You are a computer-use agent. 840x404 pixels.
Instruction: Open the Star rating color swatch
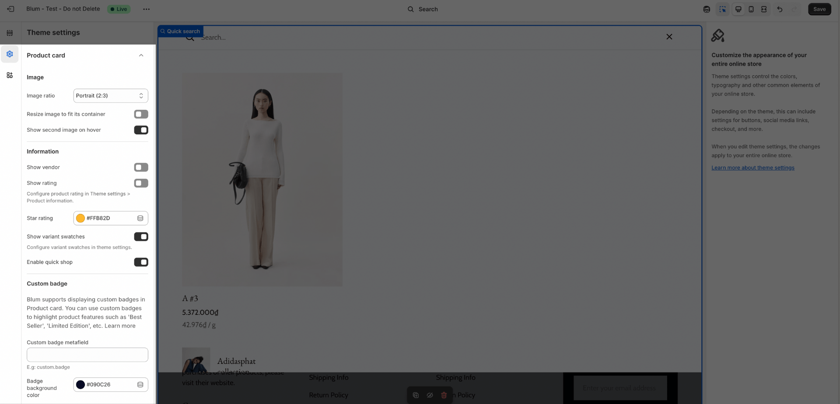click(80, 218)
